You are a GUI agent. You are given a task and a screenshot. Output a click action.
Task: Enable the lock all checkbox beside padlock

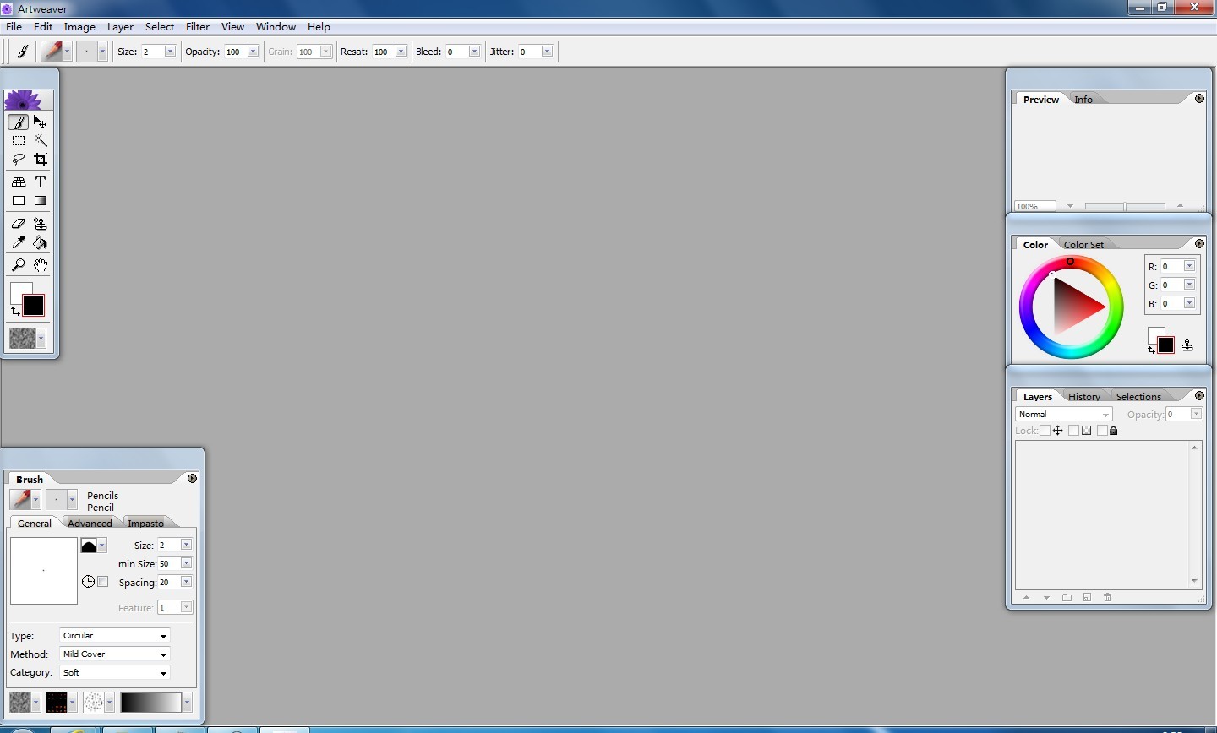click(1102, 431)
